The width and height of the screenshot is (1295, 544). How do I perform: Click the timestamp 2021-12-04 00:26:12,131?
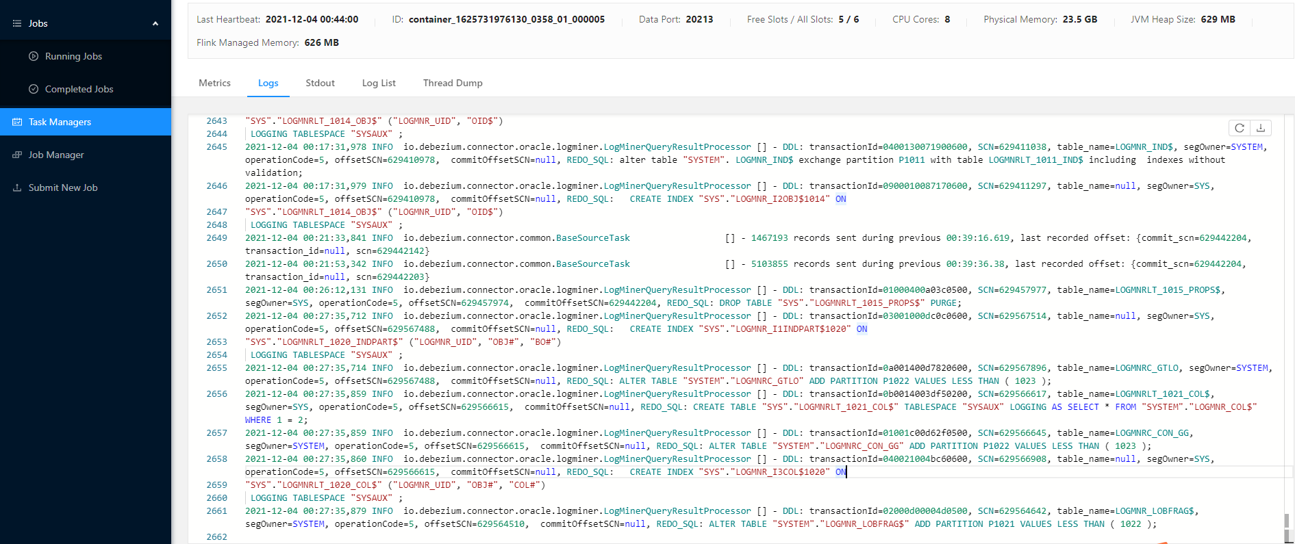click(306, 290)
